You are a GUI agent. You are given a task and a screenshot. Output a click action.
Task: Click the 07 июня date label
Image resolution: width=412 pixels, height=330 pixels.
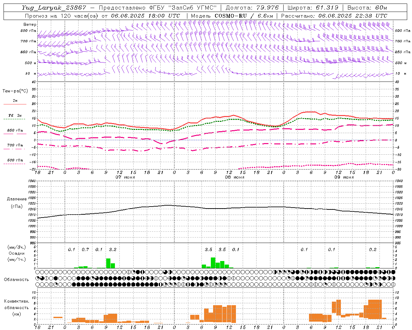[125, 177]
